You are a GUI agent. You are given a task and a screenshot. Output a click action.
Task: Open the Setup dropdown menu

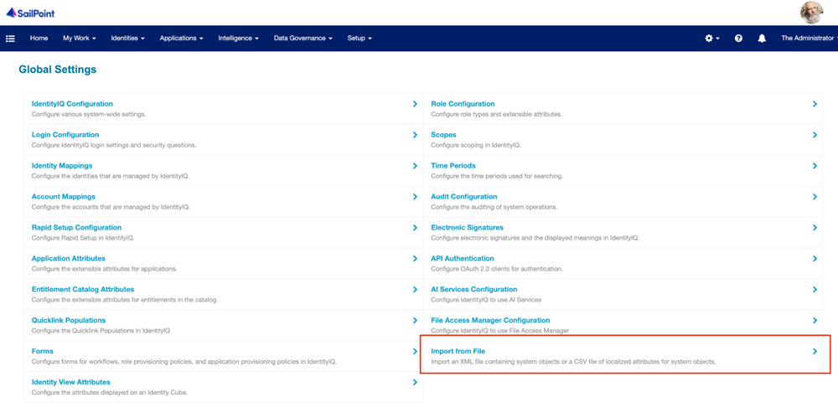360,39
